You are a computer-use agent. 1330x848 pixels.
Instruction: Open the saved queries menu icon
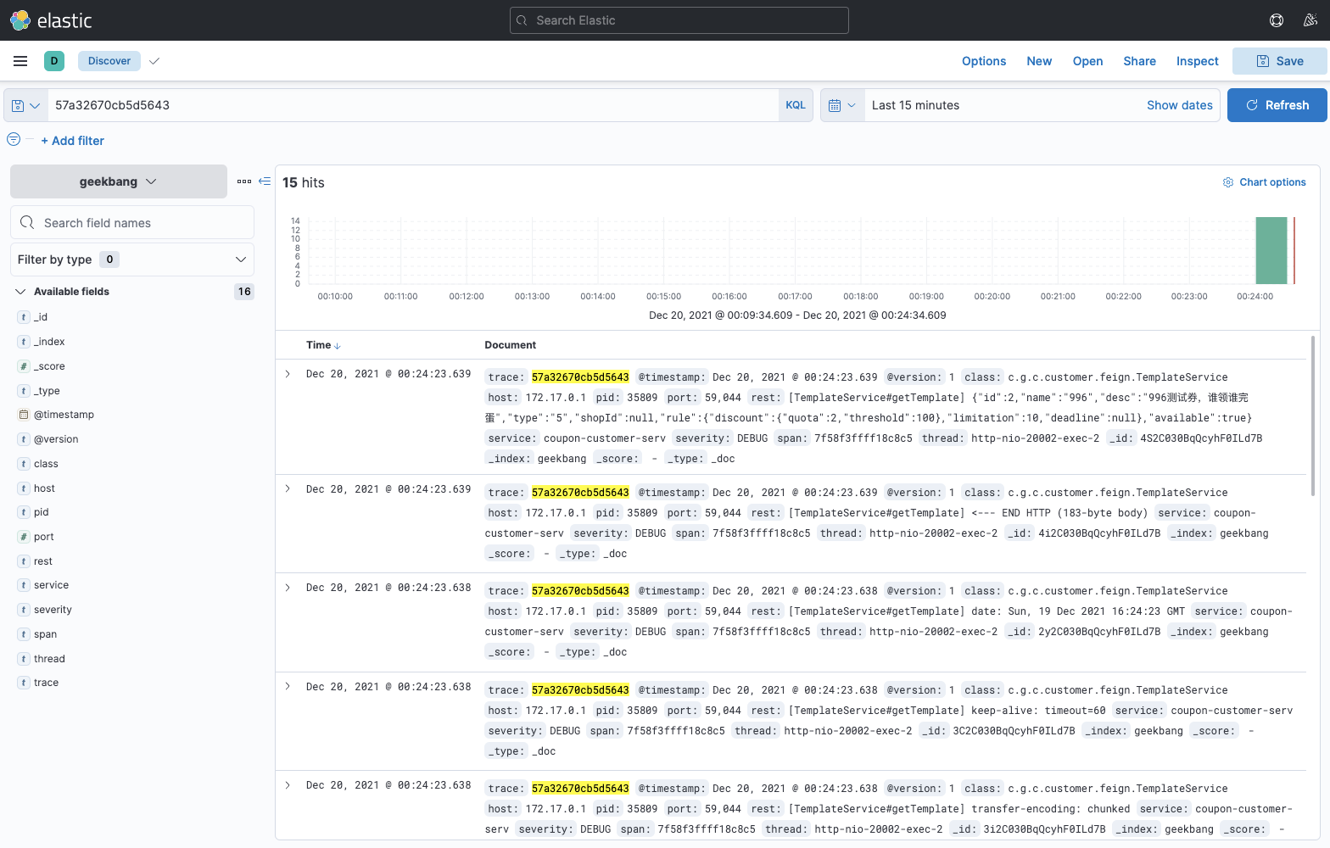[x=25, y=105]
